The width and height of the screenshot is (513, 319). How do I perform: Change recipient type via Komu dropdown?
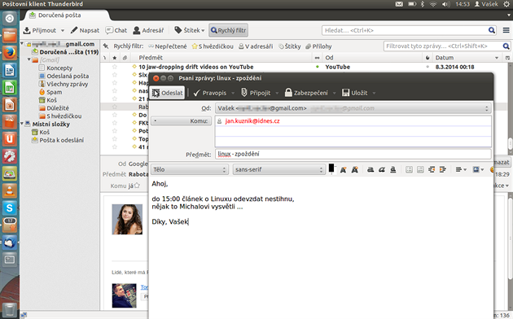[181, 121]
